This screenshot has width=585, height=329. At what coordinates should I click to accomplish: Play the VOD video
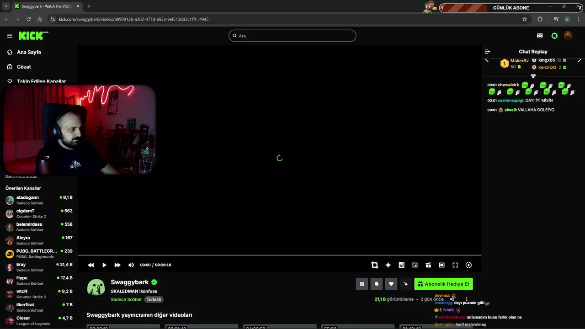pyautogui.click(x=104, y=265)
